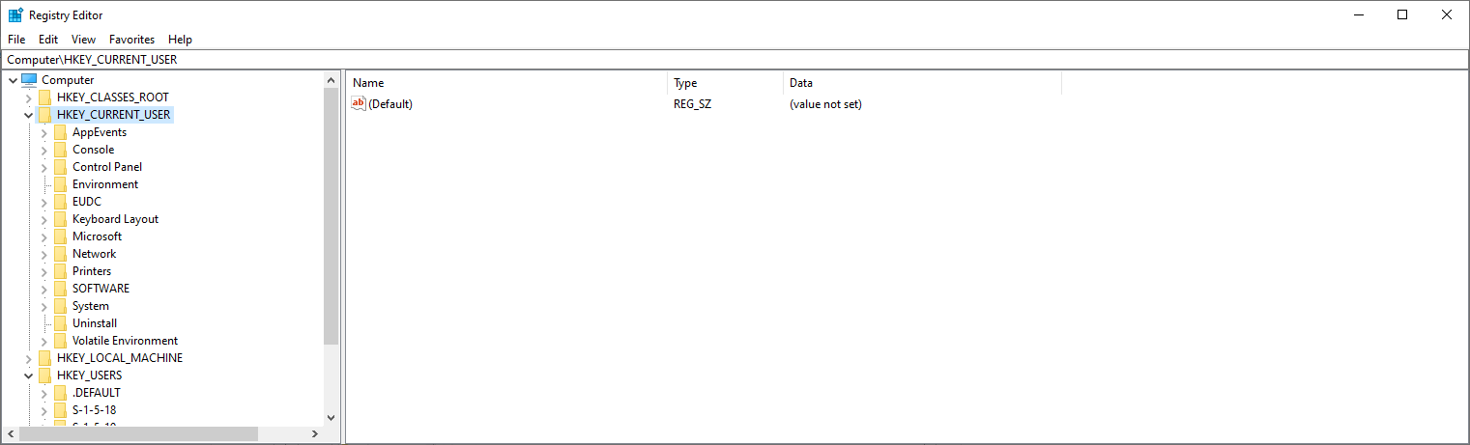Sort values by the Name column header
Viewport: 1470px width, 445px height.
tap(507, 83)
